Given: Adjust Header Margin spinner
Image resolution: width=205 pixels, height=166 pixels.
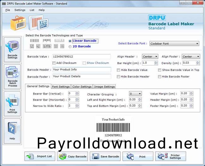Looking at the screenshot, I should pyautogui.click(x=191, y=100).
